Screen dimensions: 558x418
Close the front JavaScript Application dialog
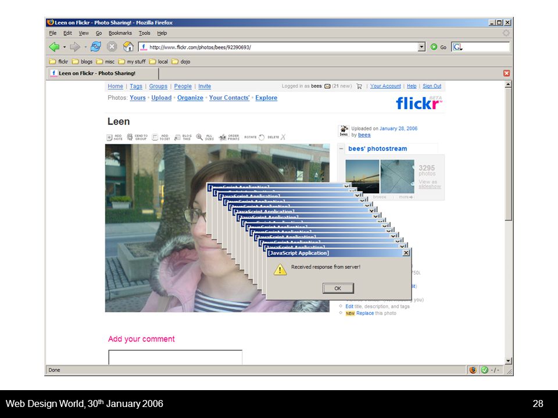[x=406, y=253]
